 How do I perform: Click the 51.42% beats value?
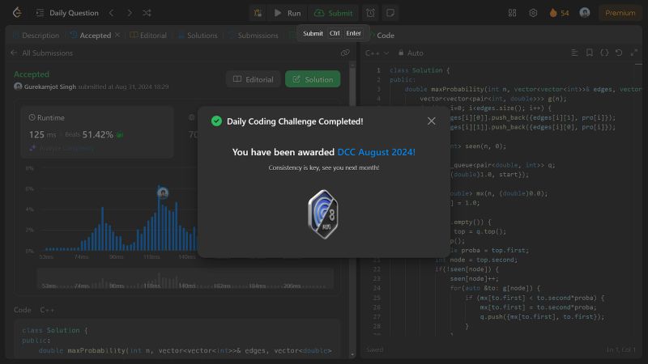(x=97, y=134)
